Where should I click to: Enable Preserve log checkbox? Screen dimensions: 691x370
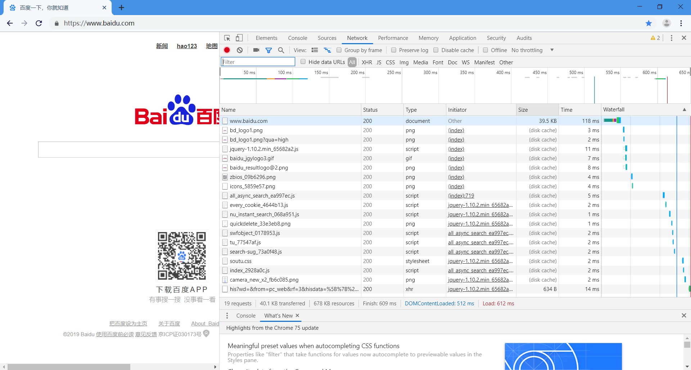pos(394,50)
